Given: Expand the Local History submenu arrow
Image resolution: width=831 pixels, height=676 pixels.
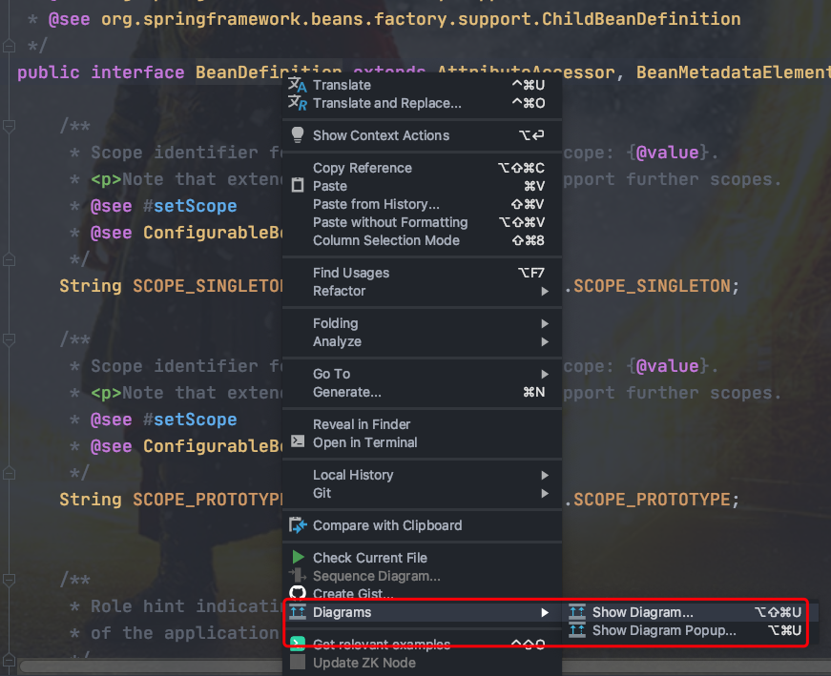Looking at the screenshot, I should click(x=544, y=475).
